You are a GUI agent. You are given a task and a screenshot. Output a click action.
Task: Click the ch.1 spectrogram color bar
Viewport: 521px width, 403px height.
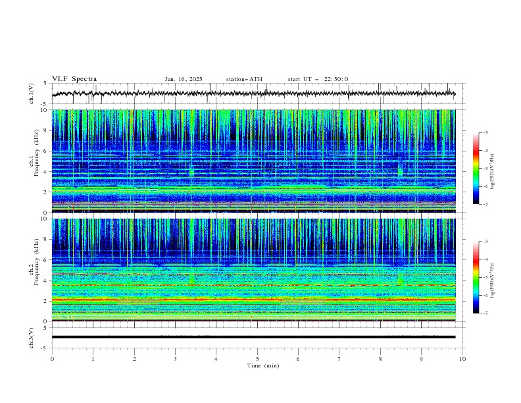pyautogui.click(x=476, y=169)
